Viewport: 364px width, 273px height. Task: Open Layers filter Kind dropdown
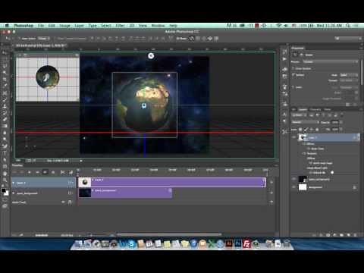pyautogui.click(x=299, y=115)
